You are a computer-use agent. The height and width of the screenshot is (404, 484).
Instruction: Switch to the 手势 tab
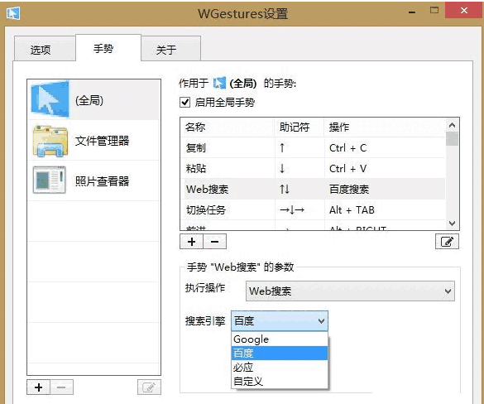coord(108,48)
